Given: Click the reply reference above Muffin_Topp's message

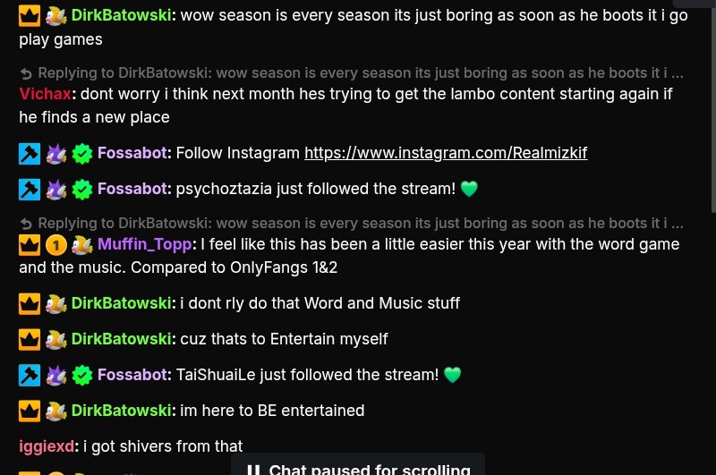Looking at the screenshot, I should click(x=352, y=223).
